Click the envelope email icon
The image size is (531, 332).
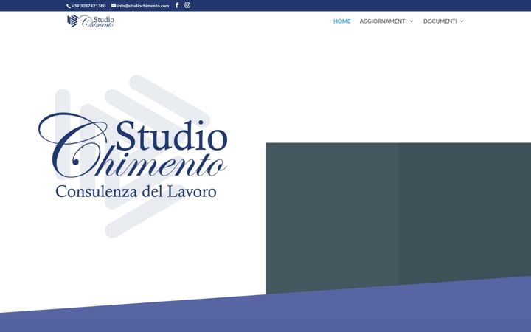tap(114, 5)
